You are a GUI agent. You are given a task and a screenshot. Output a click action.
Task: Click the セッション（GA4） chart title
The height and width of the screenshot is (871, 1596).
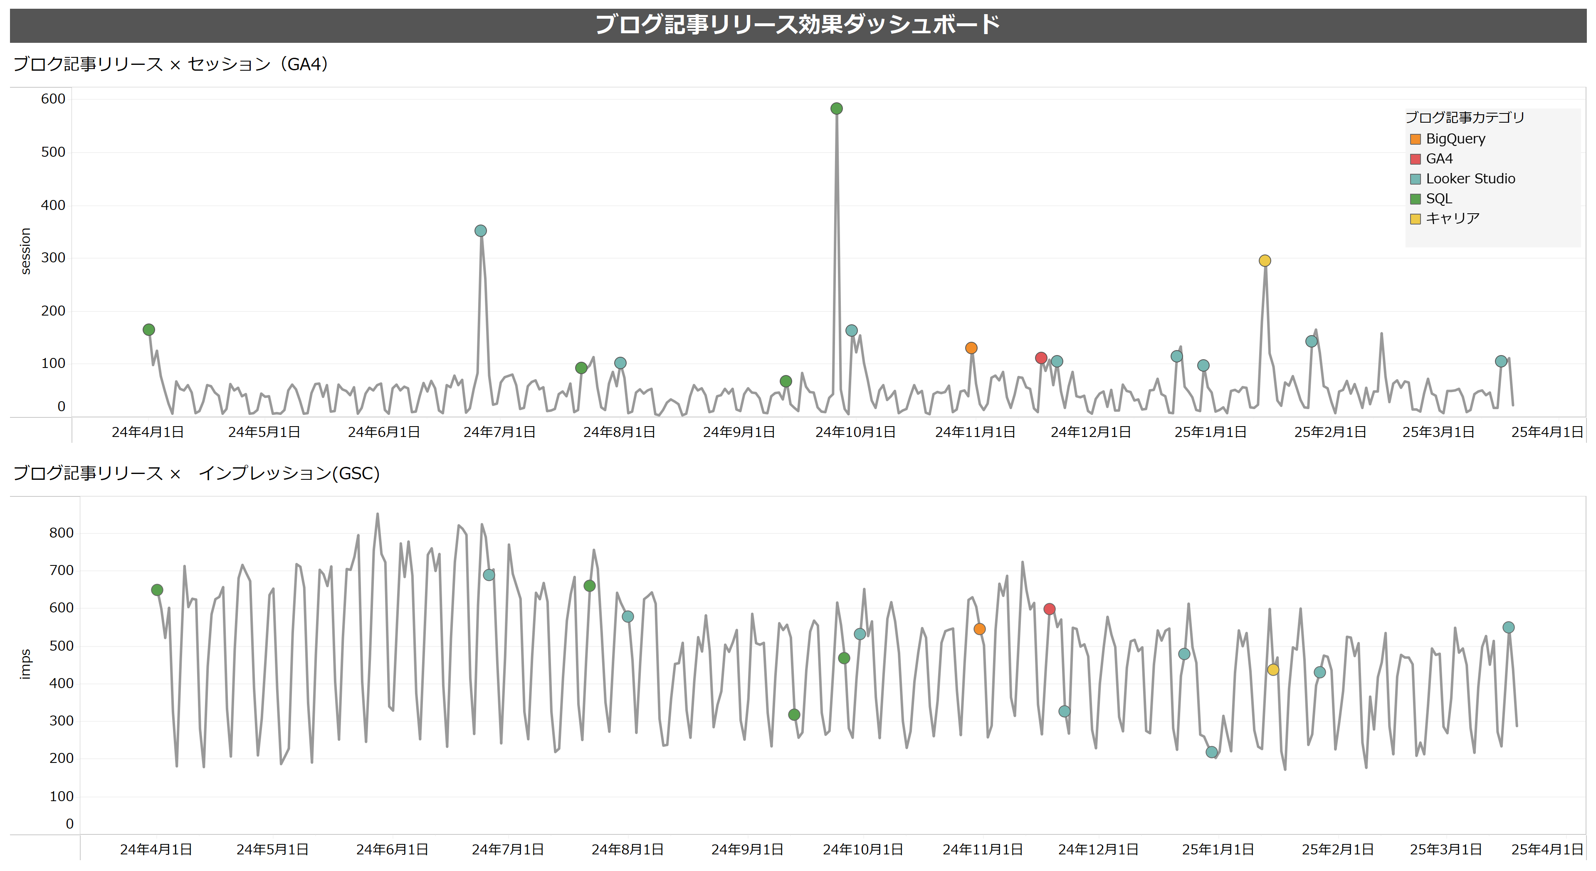pos(171,64)
